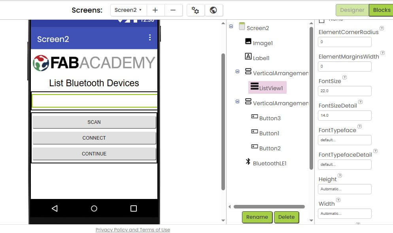
Task: Click Height property help icon
Action: pyautogui.click(x=340, y=176)
